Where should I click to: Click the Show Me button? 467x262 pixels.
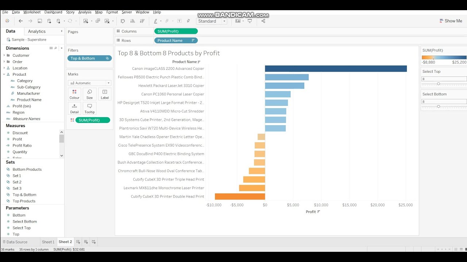click(x=451, y=21)
